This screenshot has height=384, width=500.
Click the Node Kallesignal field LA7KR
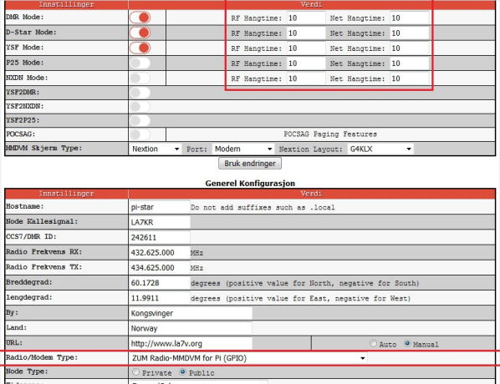coord(160,222)
